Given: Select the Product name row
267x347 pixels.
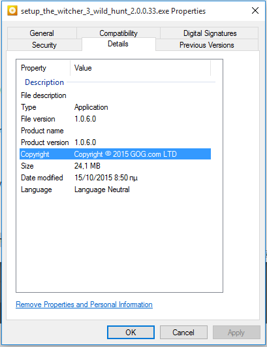Looking at the screenshot, I should [115, 131].
